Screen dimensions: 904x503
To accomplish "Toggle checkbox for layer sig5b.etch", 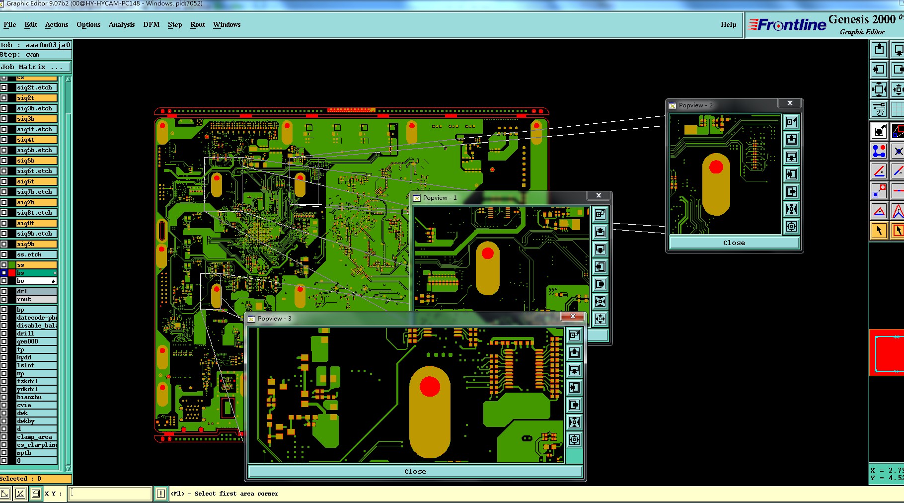I will tap(4, 150).
